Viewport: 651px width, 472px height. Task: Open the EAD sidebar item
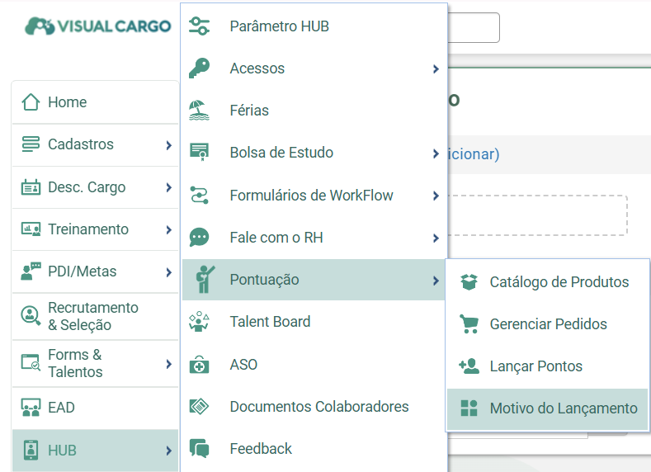95,408
